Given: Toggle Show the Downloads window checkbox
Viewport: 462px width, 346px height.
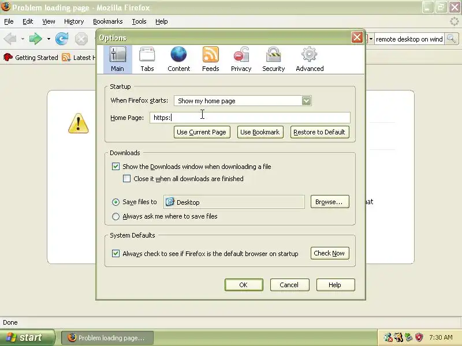Looking at the screenshot, I should pos(115,167).
